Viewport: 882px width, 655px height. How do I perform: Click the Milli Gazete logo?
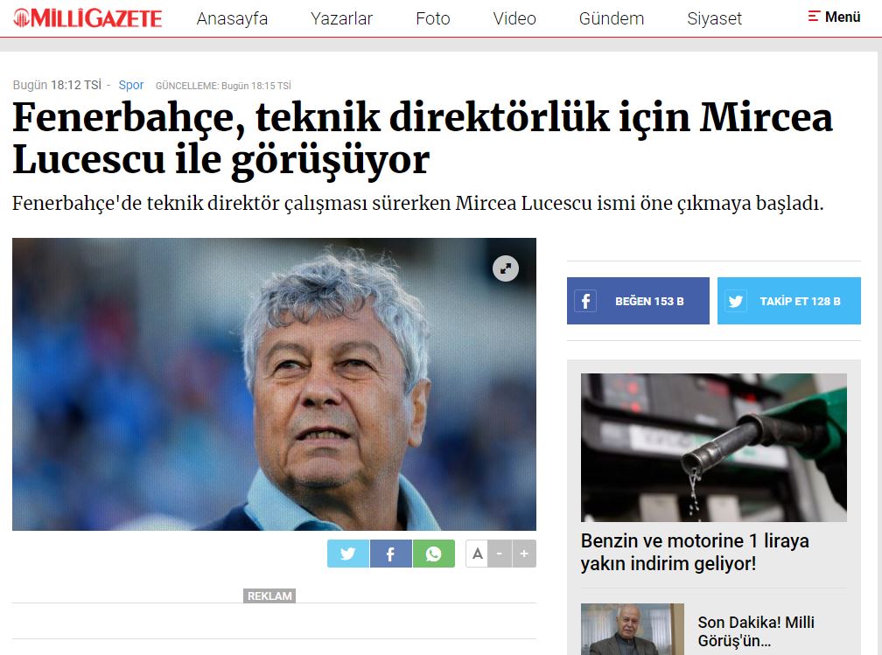[x=87, y=18]
